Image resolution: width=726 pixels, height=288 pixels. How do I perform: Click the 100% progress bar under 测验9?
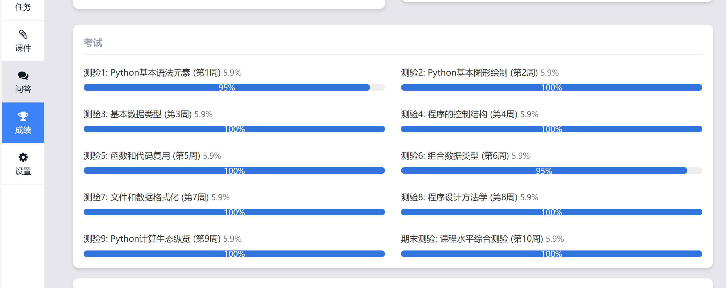click(234, 254)
